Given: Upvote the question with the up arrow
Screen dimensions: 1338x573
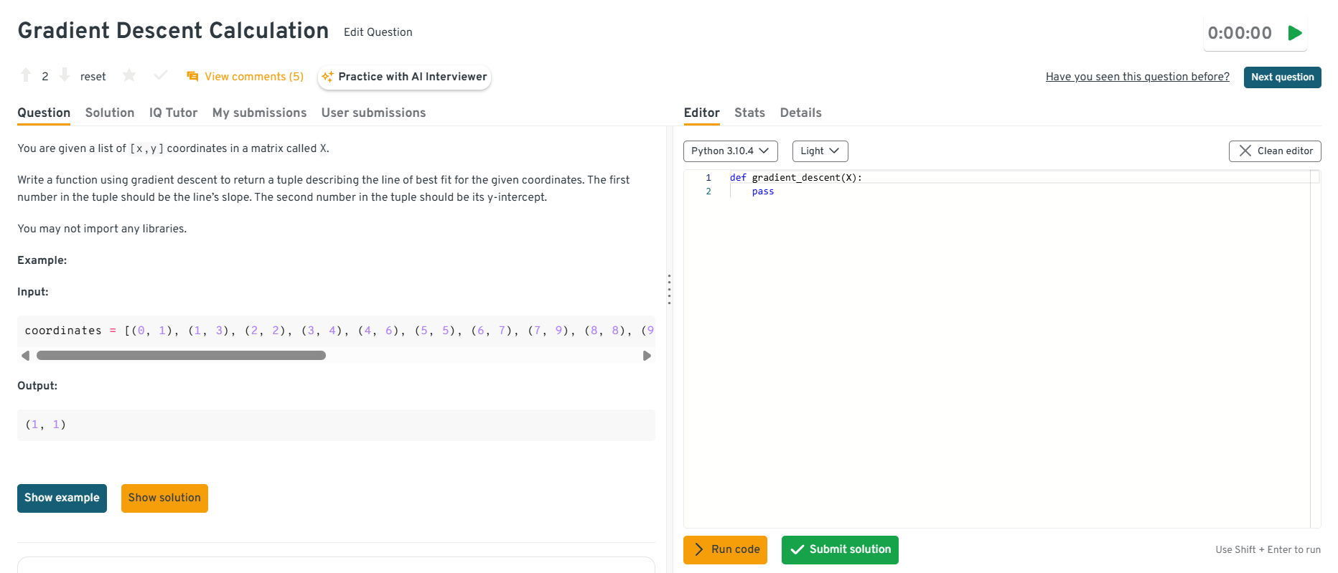Looking at the screenshot, I should click(x=26, y=75).
